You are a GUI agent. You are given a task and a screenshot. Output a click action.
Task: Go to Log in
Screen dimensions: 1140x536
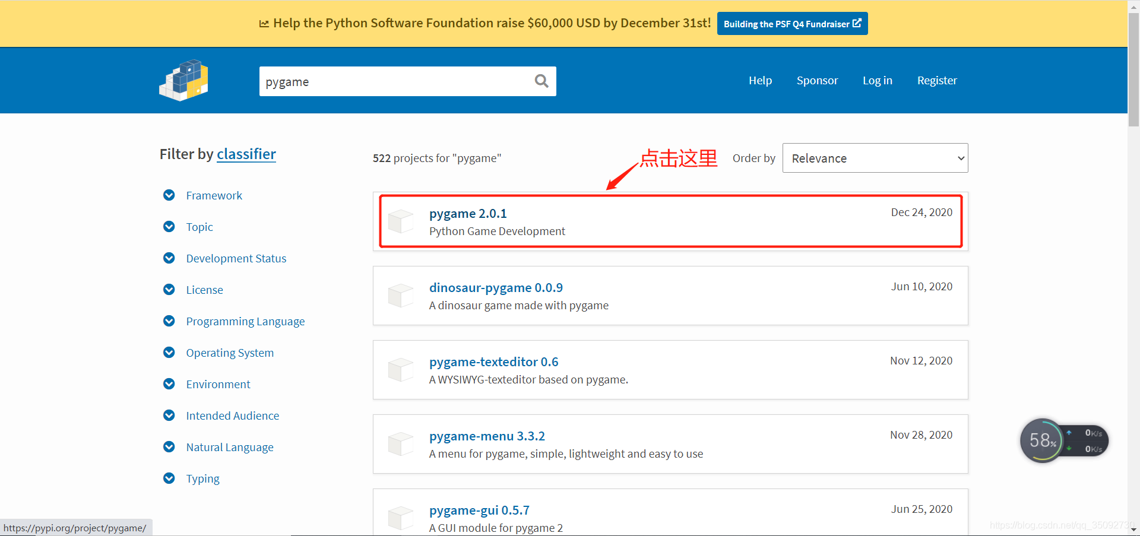[878, 80]
